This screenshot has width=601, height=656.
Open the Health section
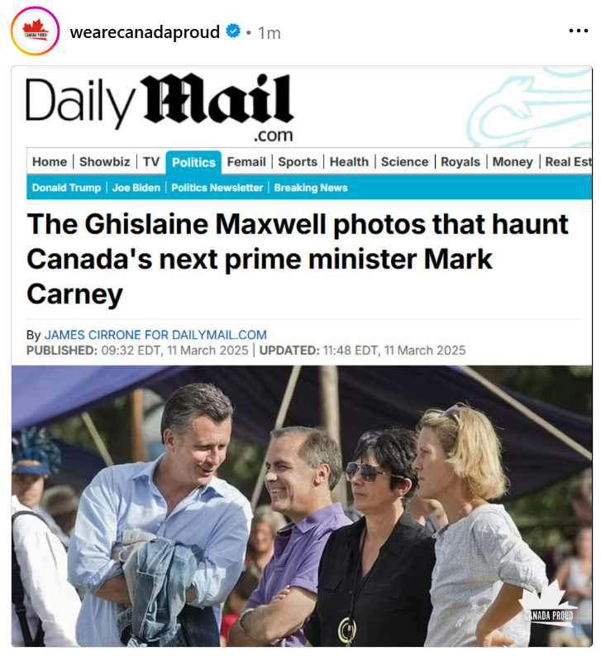349,162
